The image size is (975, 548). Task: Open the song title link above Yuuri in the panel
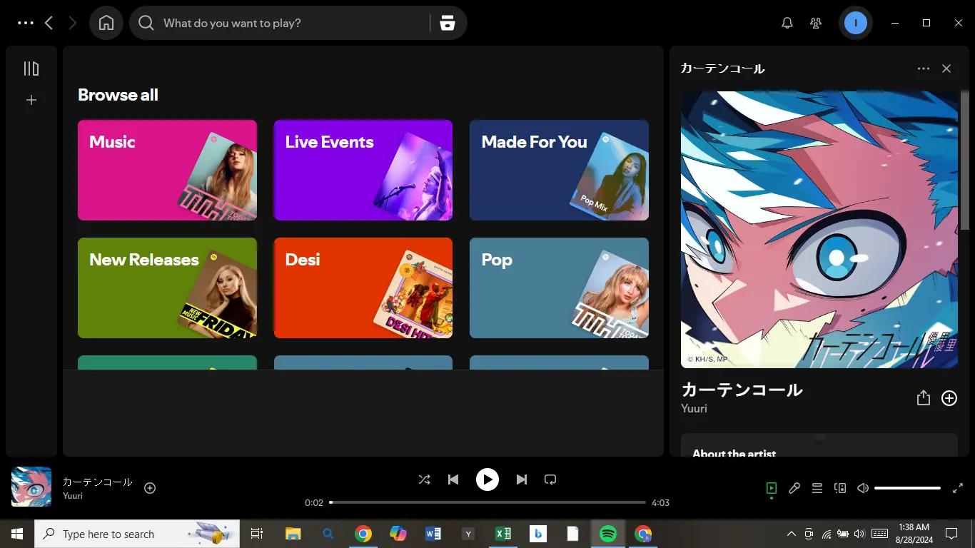(742, 390)
